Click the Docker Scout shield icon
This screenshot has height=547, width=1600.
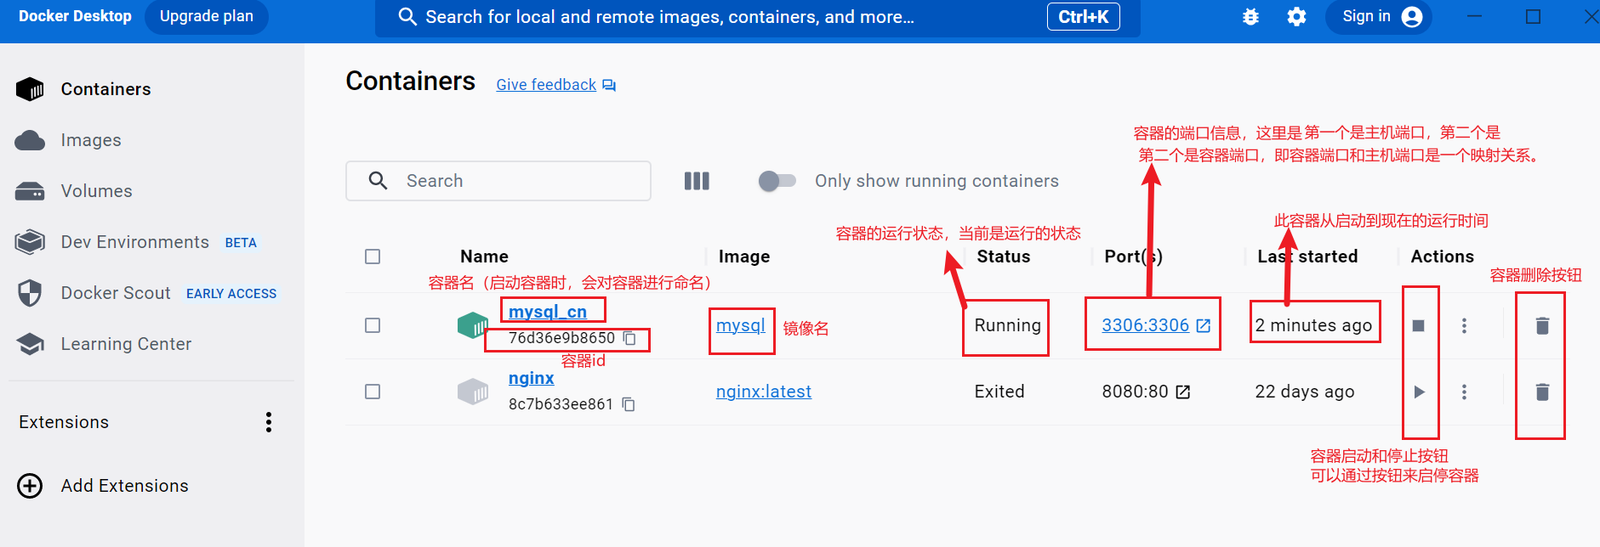click(x=30, y=293)
